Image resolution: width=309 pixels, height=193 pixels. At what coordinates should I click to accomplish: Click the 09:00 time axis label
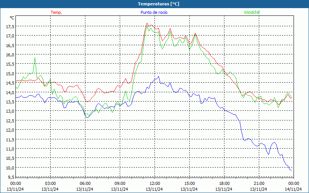tap(120, 183)
